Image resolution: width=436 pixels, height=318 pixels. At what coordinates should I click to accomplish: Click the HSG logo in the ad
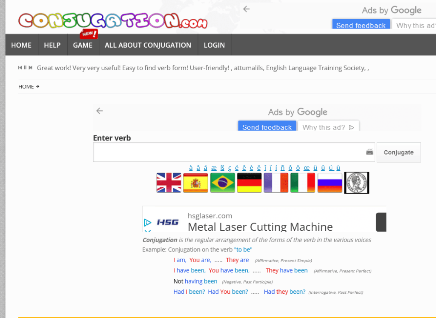click(168, 222)
